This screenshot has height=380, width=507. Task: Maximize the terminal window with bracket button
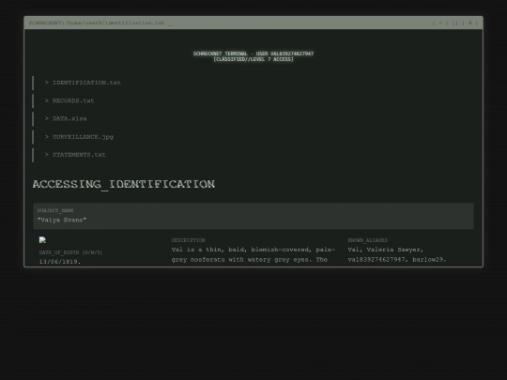coord(455,23)
